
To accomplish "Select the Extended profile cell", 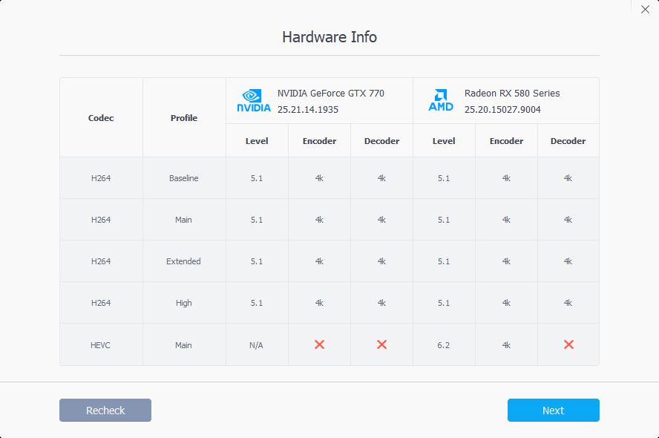I will tap(183, 261).
